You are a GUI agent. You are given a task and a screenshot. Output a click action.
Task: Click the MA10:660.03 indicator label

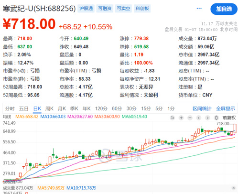[x=53, y=117]
